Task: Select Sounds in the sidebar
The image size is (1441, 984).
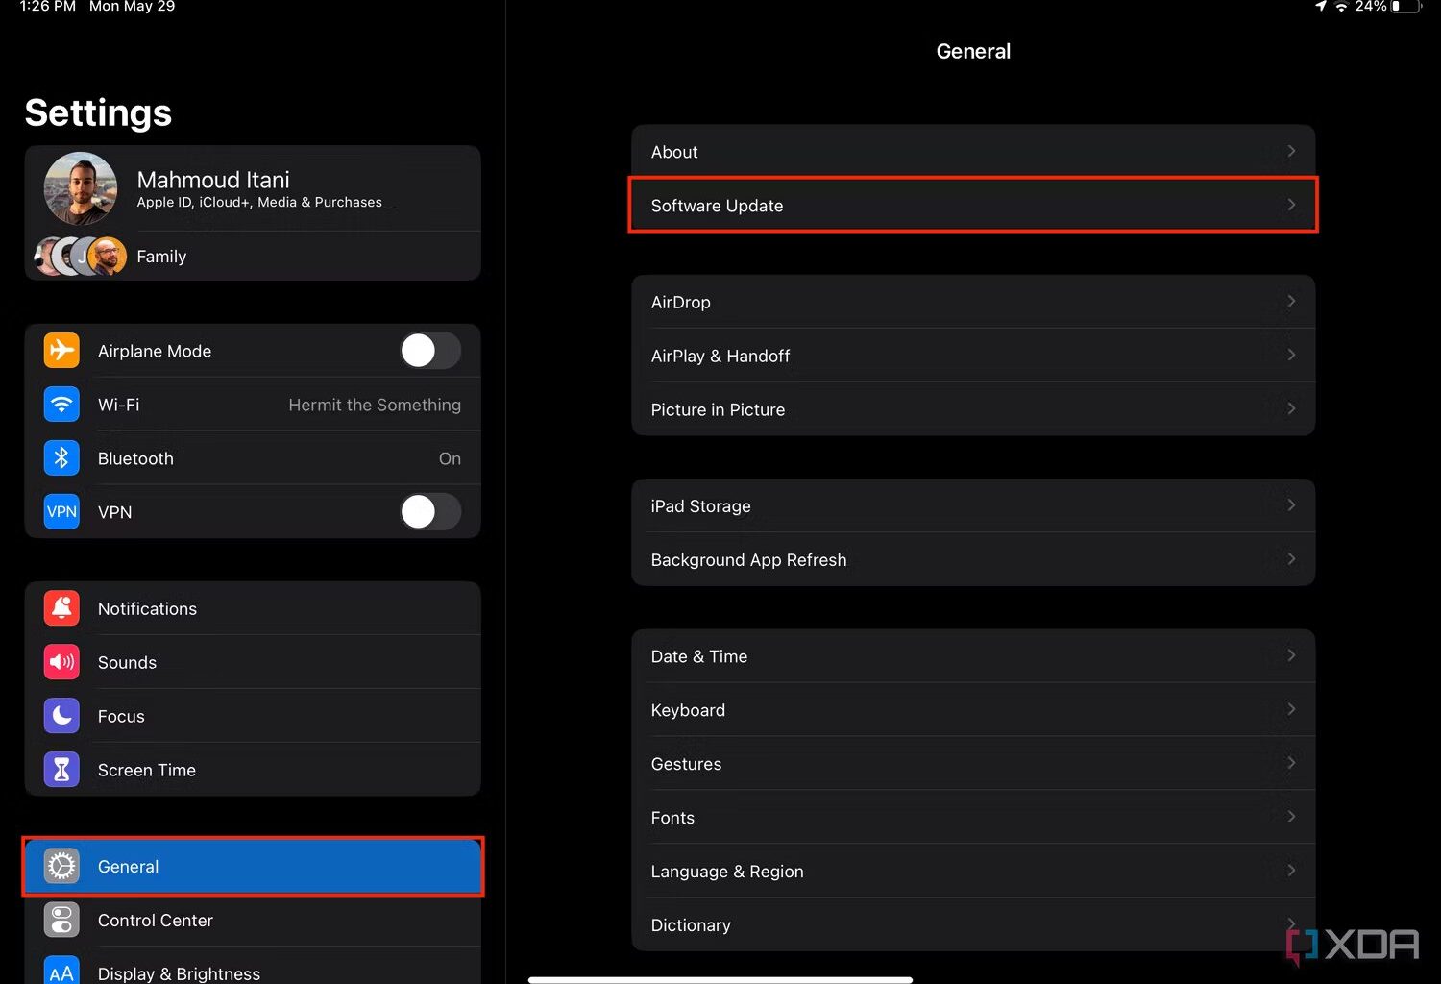Action: pos(253,662)
